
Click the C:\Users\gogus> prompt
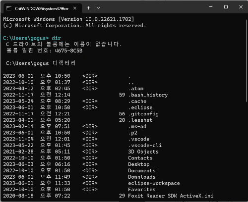point(26,38)
